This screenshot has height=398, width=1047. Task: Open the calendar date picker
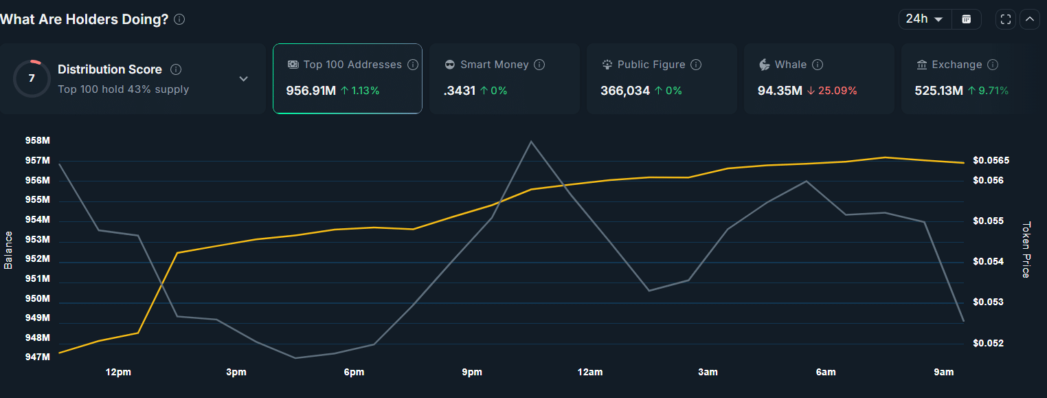pyautogui.click(x=967, y=19)
